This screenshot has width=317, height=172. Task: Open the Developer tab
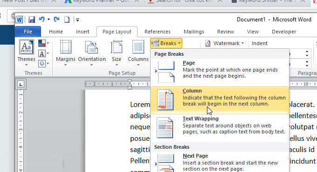coord(284,32)
